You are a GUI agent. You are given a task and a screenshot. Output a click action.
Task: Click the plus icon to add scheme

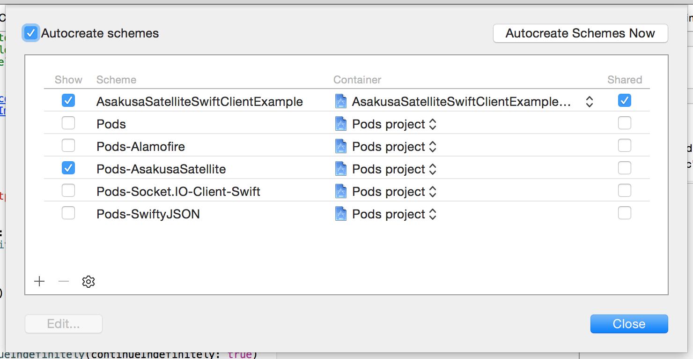39,281
